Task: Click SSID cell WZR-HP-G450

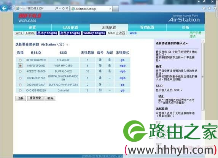Action: 63,66
